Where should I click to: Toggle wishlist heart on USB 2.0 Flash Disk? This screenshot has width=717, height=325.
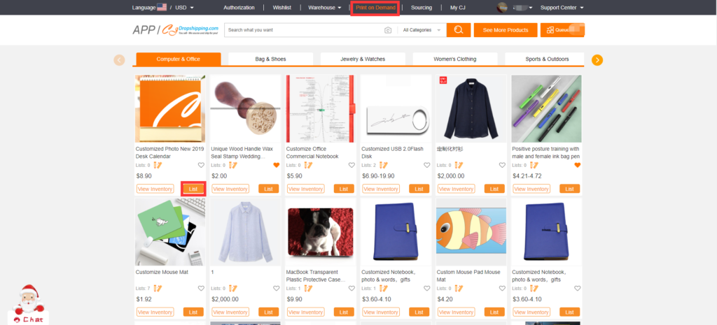click(x=426, y=166)
